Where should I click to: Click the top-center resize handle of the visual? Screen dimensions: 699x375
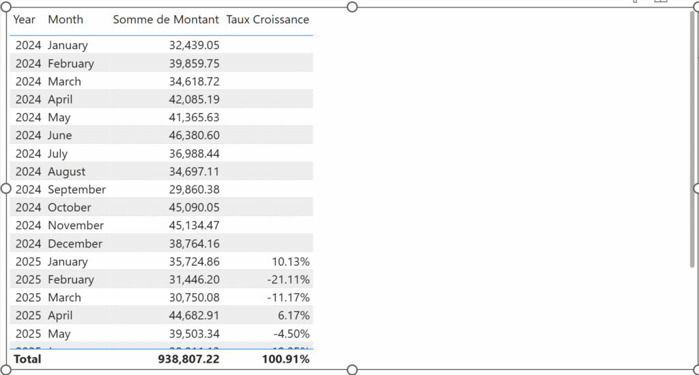pyautogui.click(x=352, y=7)
